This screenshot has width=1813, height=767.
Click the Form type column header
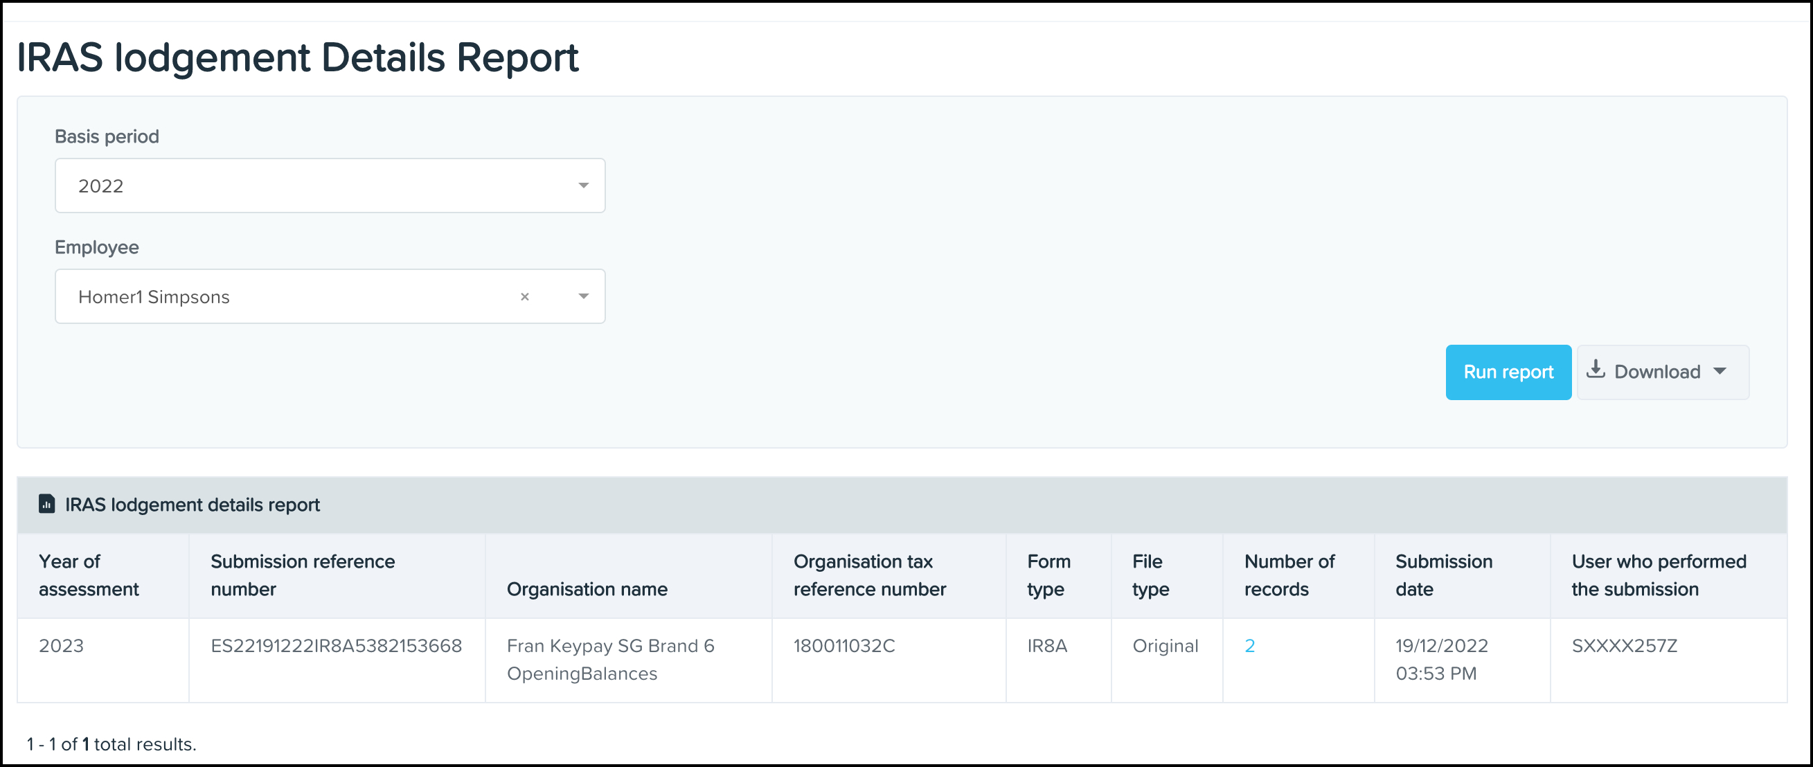pyautogui.click(x=1048, y=575)
